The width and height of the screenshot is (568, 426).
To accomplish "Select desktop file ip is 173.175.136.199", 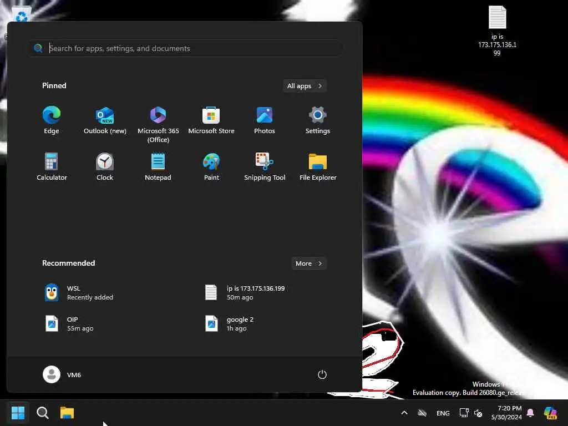I will coord(497,31).
